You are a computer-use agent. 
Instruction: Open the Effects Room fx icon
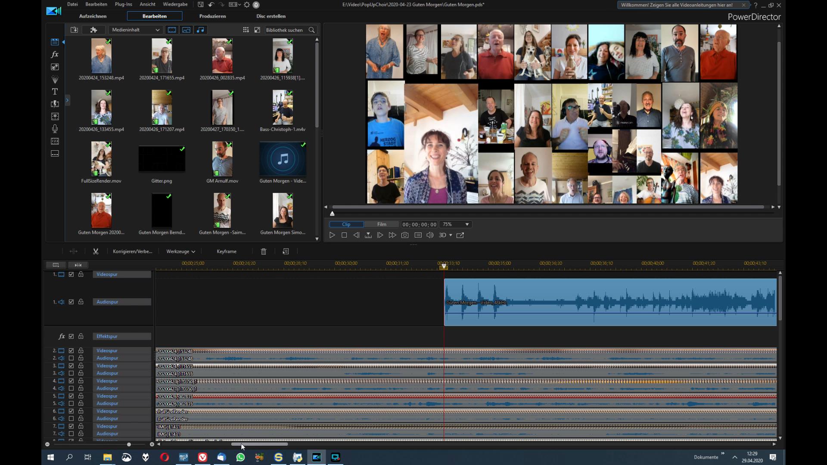(x=55, y=54)
